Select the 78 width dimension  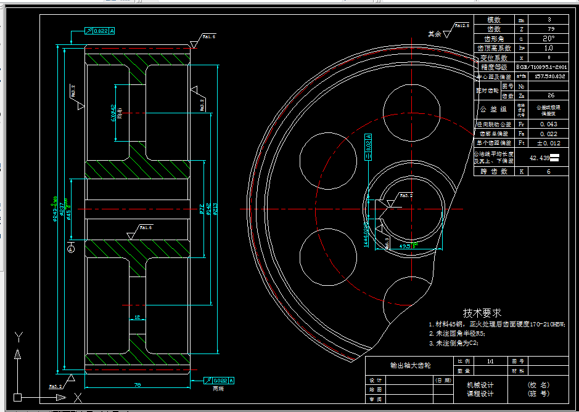click(138, 385)
